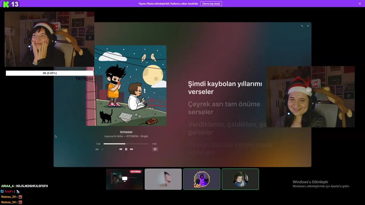
Task: Click the remaining time -1:42 label
Action: (x=154, y=144)
